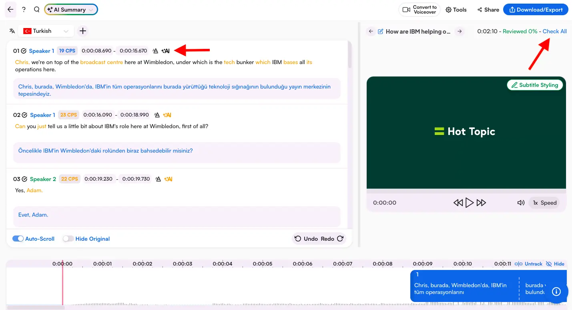Click AI sparkle icon on subtitle 02
The width and height of the screenshot is (572, 310).
(167, 115)
